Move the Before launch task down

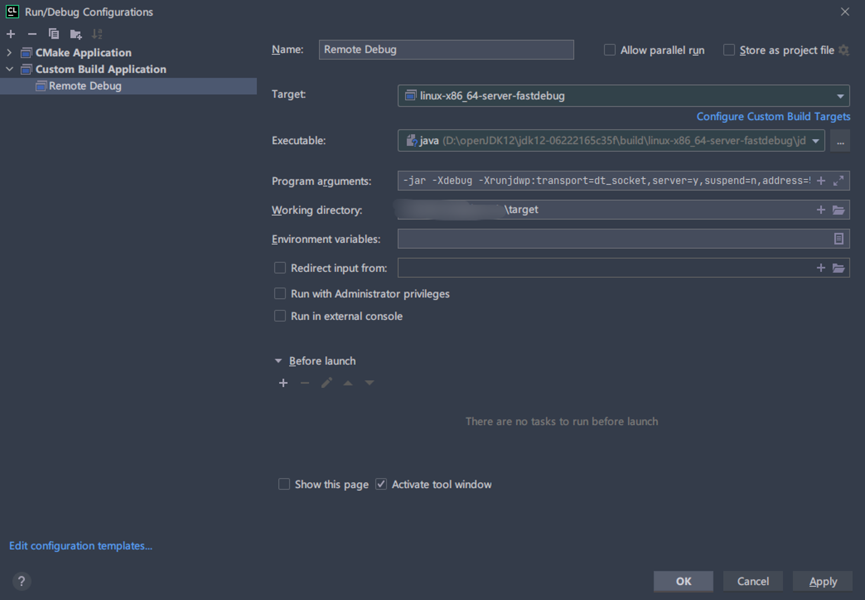(x=369, y=383)
